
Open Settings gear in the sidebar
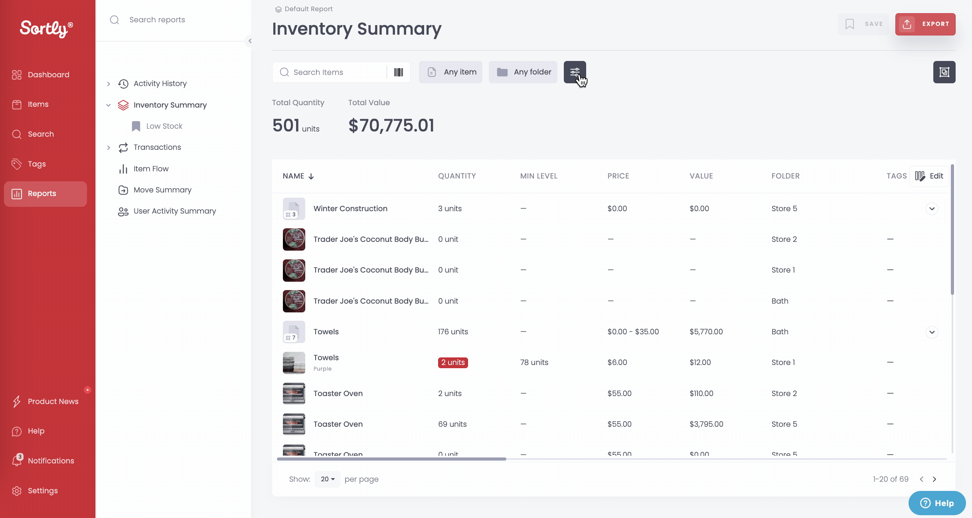pos(17,491)
